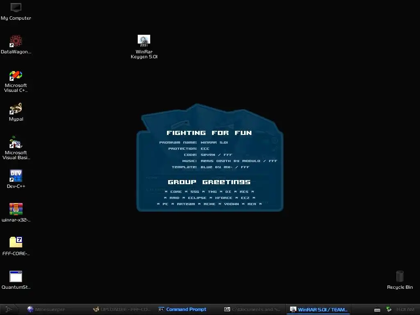The width and height of the screenshot is (420, 315).
Task: Select the DataWagon desktop shortcut
Action: (16, 44)
